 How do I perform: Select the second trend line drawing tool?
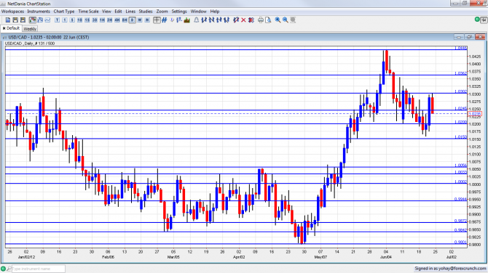click(212, 20)
